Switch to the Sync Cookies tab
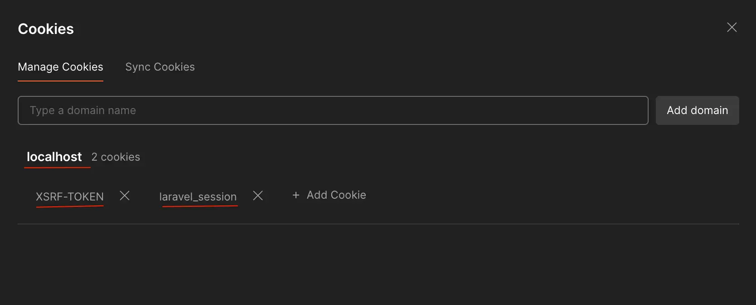 [160, 67]
